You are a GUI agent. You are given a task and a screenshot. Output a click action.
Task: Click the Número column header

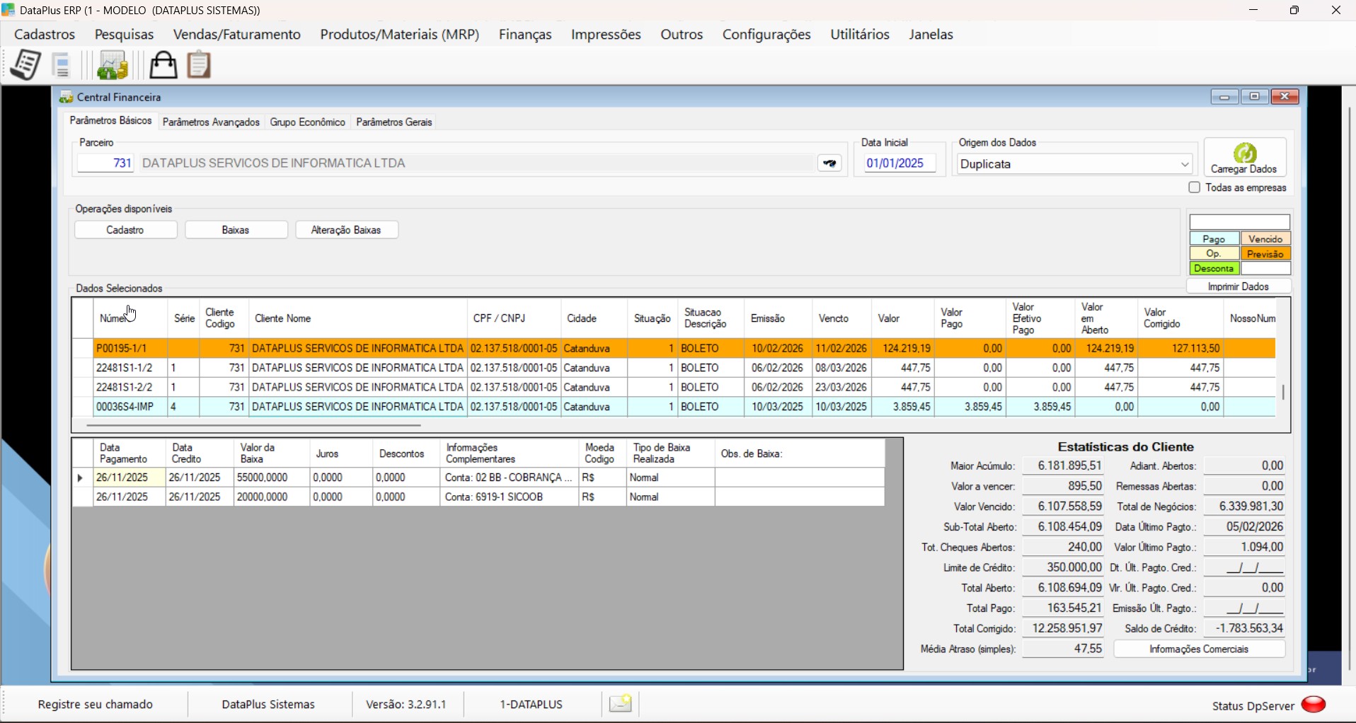[x=130, y=318]
